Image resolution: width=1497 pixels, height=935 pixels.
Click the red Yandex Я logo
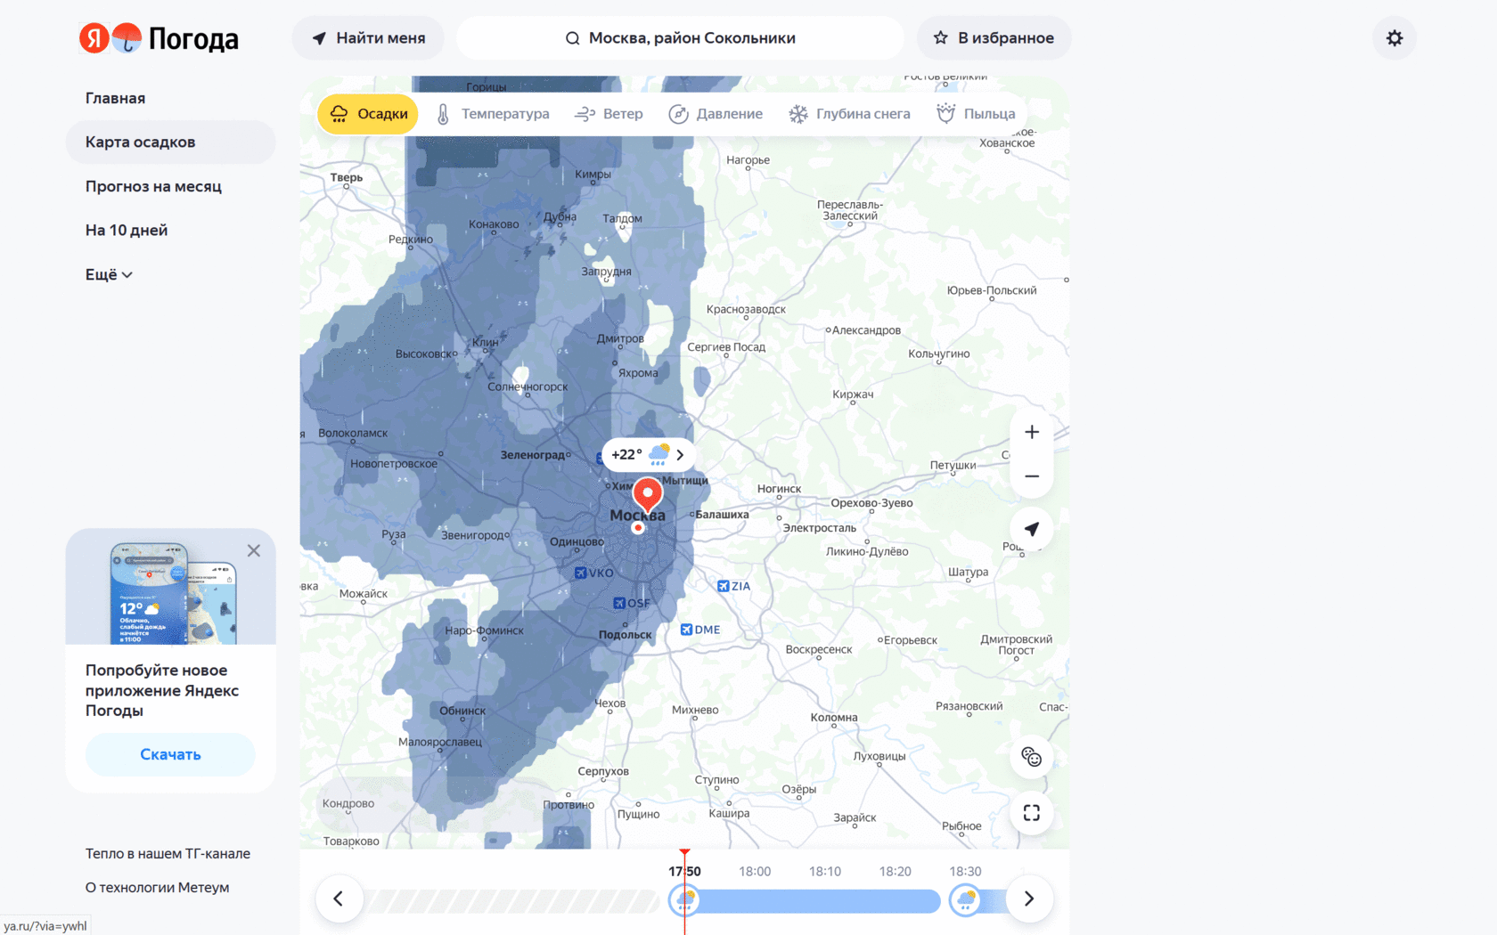pyautogui.click(x=94, y=38)
